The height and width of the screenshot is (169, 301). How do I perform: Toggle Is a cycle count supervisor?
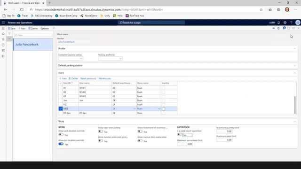179,135
